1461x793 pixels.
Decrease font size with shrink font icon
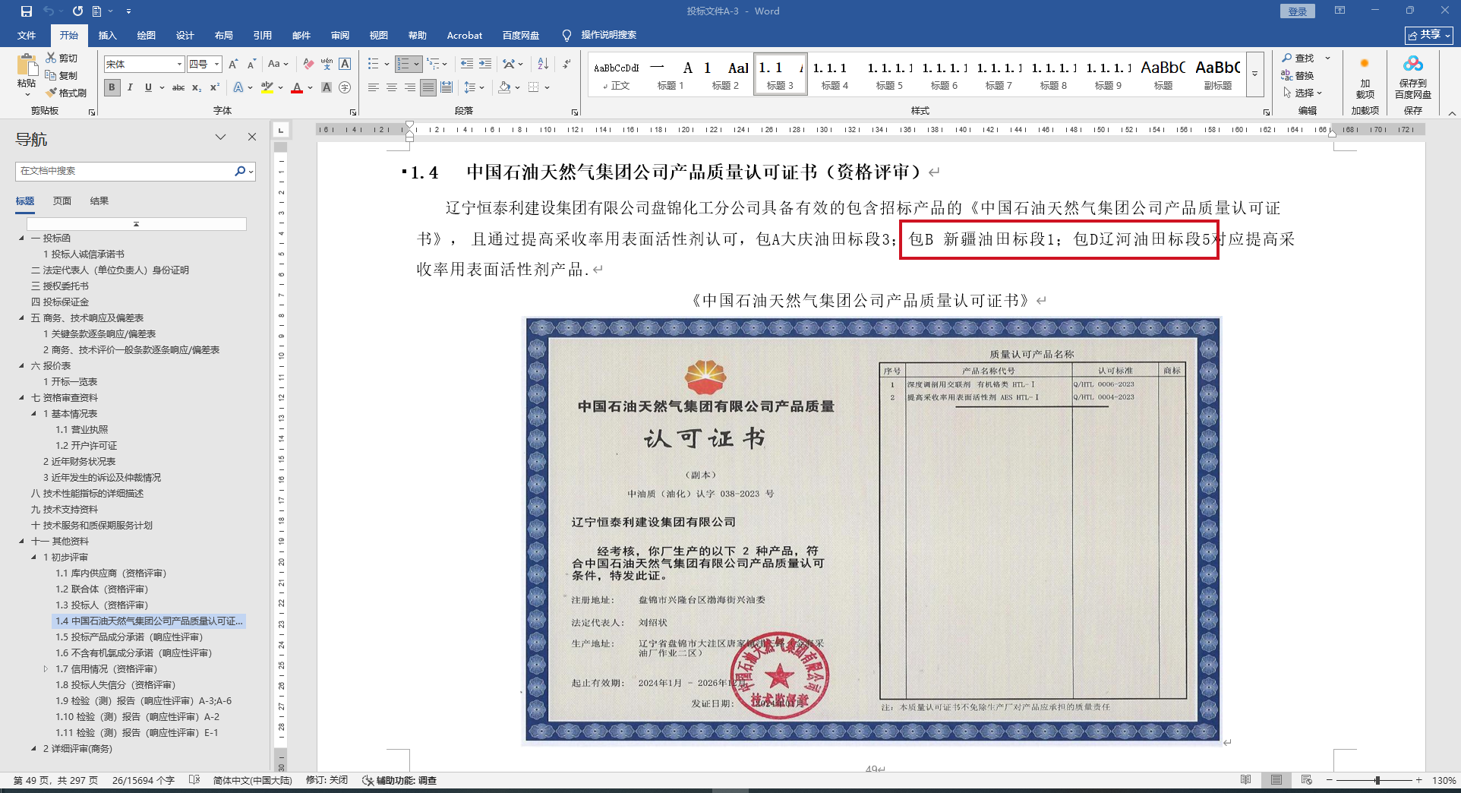coord(250,65)
